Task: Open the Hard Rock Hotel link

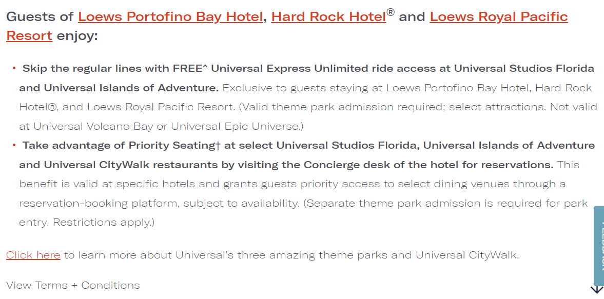Action: pyautogui.click(x=328, y=17)
